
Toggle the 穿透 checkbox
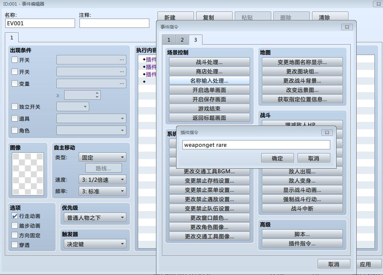[x=14, y=245]
